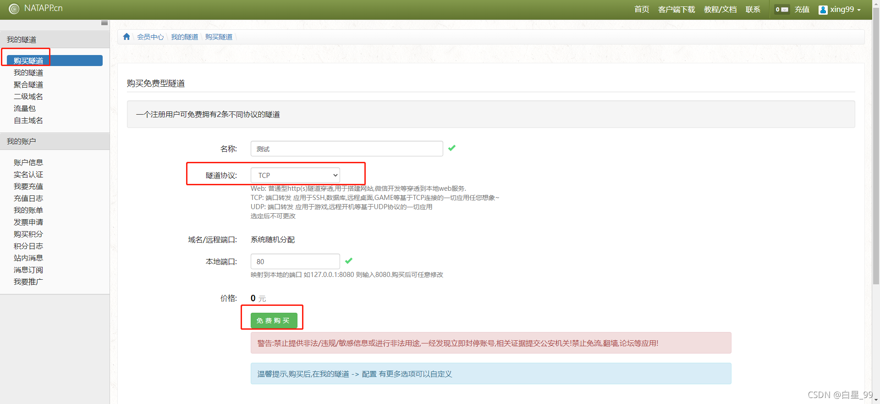The height and width of the screenshot is (404, 880).
Task: Open 会员中心 breadcrumb link
Action: pos(150,37)
